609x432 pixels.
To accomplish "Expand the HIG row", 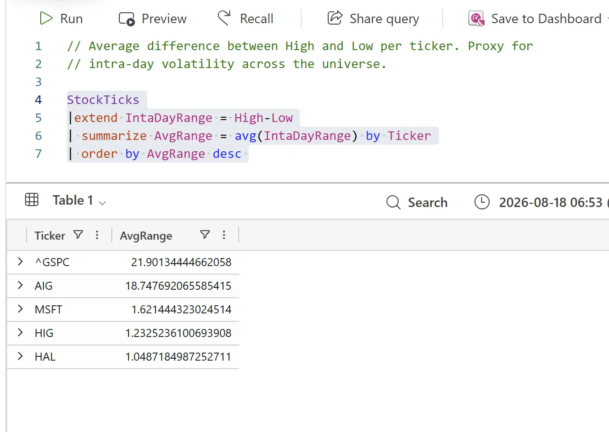I will (x=20, y=333).
